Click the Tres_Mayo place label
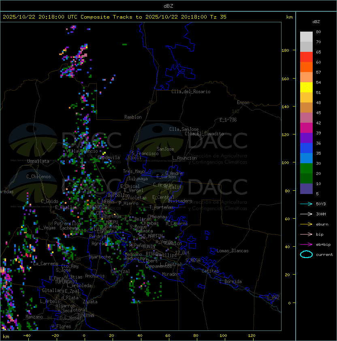337x341 pixels. 134,171
